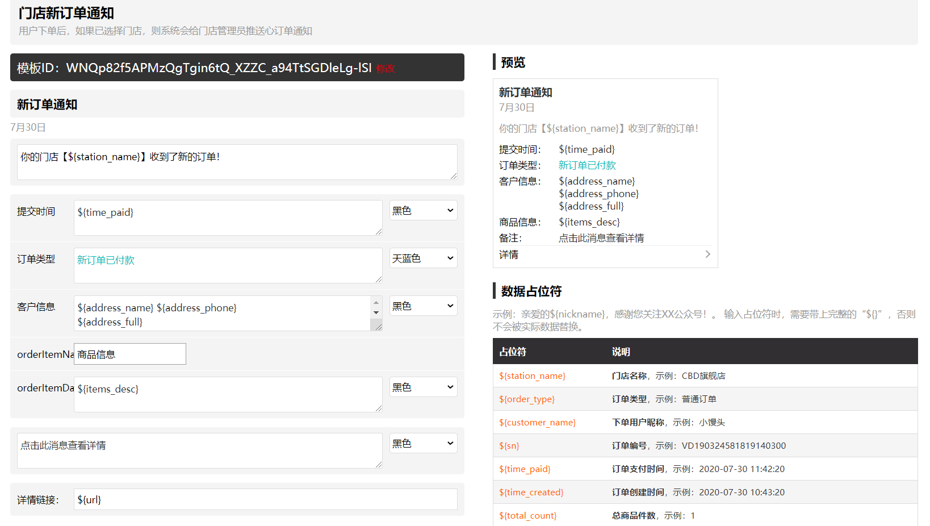Open the orderItemData color dropdown

[423, 387]
